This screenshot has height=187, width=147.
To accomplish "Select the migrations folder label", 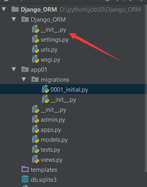I will coord(55,80).
